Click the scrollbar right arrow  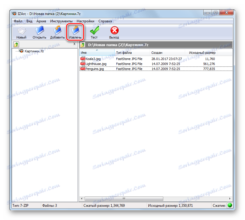tap(230, 199)
